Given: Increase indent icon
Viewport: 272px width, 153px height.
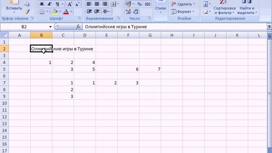Looking at the screenshot, I should coord(97,11).
